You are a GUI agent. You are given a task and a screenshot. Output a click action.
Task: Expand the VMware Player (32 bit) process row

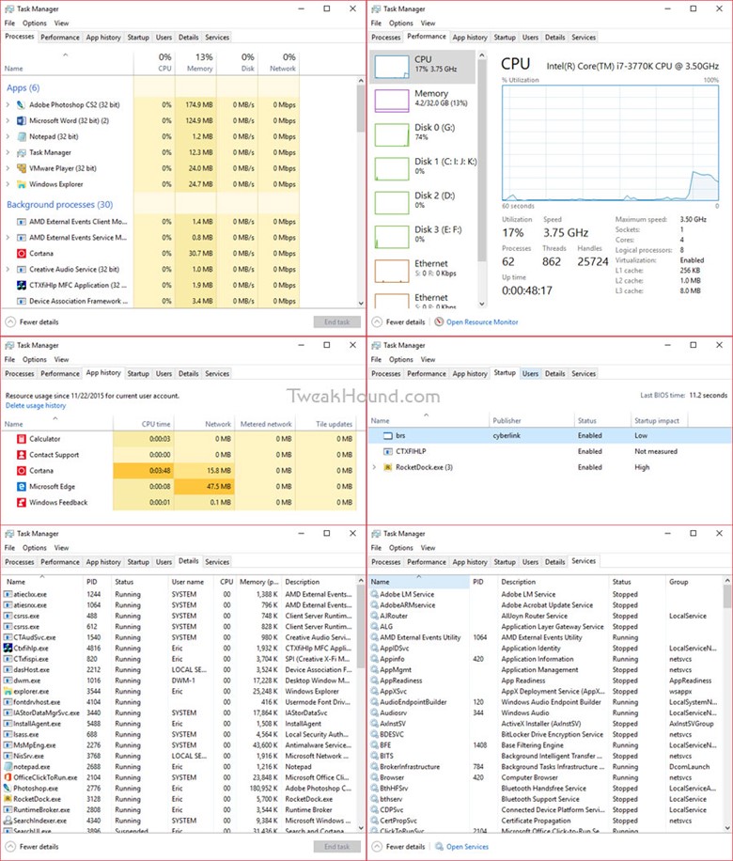tap(8, 168)
